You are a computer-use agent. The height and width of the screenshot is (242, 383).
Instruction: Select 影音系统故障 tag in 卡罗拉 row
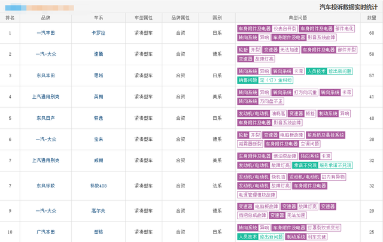click(x=321, y=37)
